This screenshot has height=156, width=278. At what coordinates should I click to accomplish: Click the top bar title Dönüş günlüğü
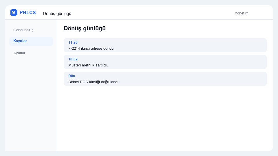(x=57, y=14)
